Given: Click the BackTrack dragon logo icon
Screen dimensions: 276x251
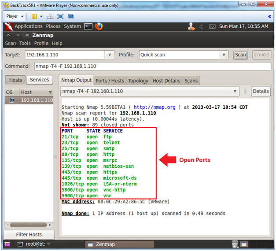Looking at the screenshot, I should pyautogui.click(x=8, y=26).
